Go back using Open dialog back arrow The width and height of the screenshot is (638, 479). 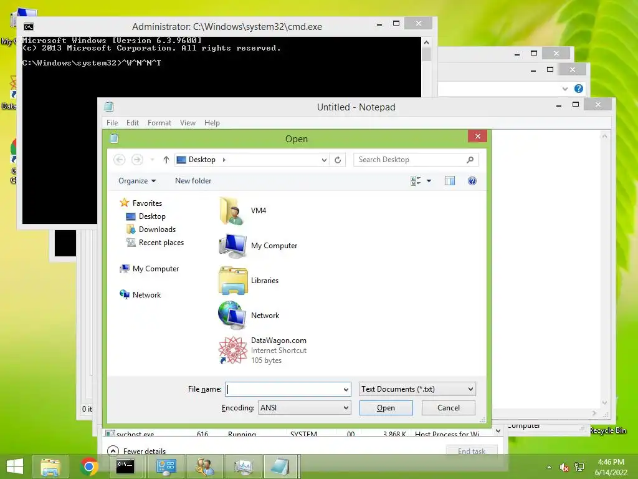tap(119, 160)
